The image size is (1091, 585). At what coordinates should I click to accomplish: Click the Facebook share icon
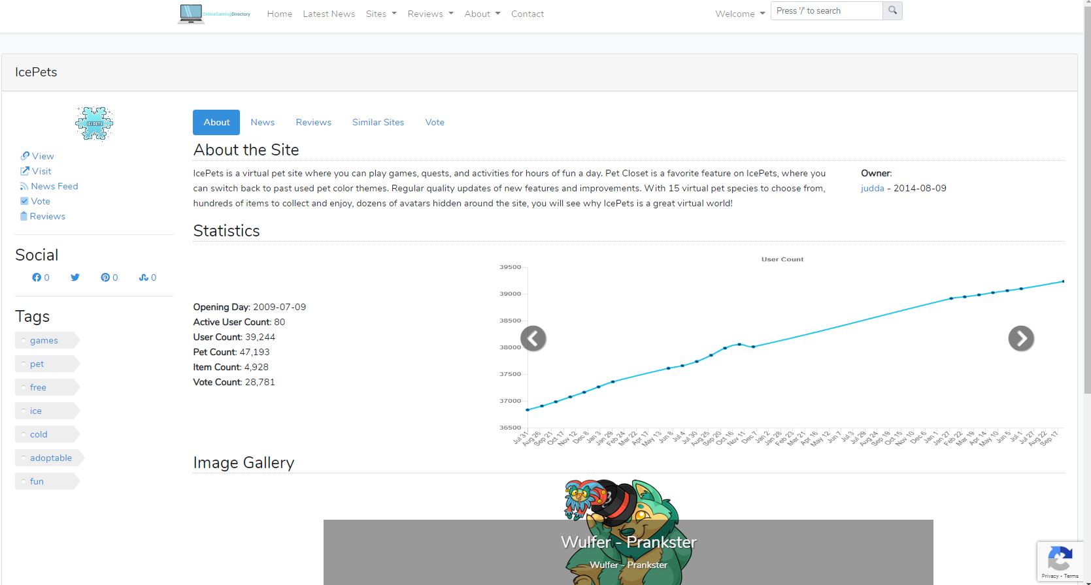pyautogui.click(x=41, y=277)
